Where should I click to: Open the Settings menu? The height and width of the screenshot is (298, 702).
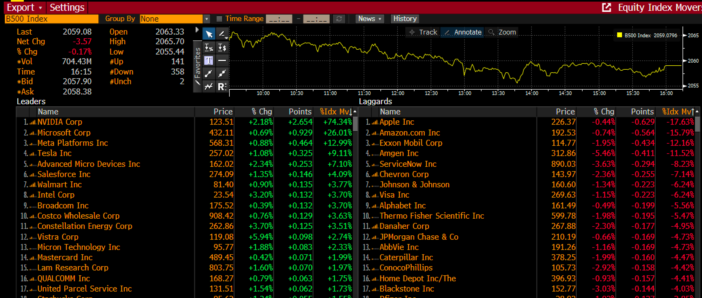coord(67,7)
